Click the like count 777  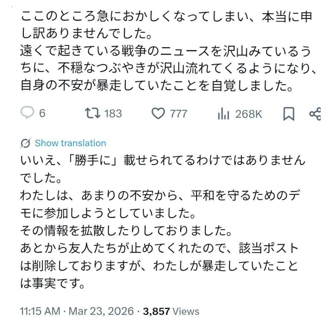178,114
